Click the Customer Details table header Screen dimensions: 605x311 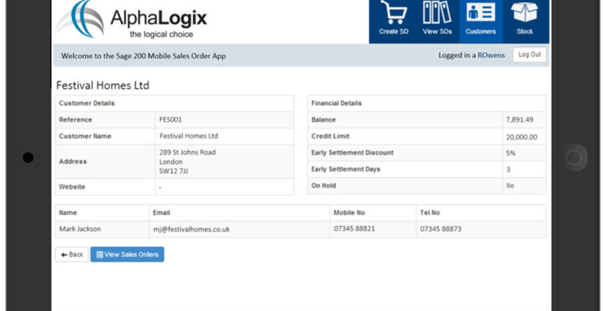coord(87,104)
